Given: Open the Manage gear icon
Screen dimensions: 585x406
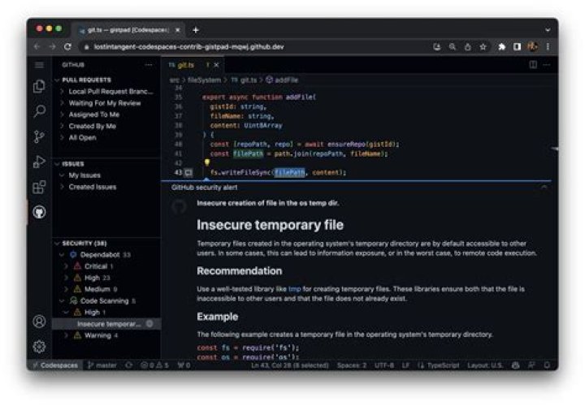Looking at the screenshot, I should pyautogui.click(x=39, y=347).
